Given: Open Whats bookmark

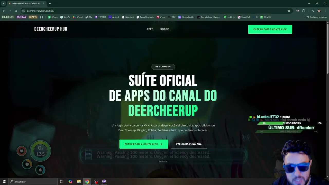Looking at the screenshot, I should click(x=53, y=17).
